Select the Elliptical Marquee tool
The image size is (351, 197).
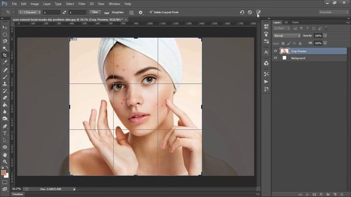[x=5, y=34]
